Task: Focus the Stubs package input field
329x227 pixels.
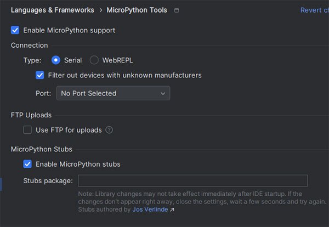Action: 192,181
